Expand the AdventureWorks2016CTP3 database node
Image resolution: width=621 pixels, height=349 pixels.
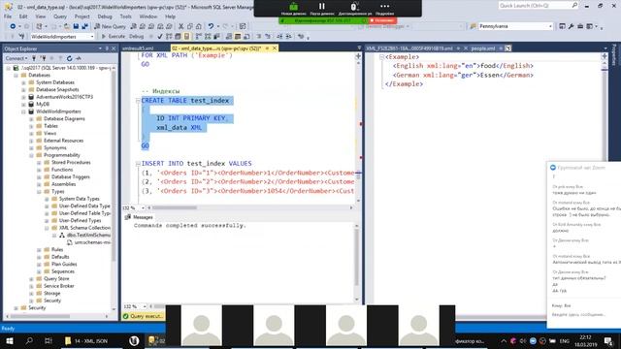(x=23, y=97)
